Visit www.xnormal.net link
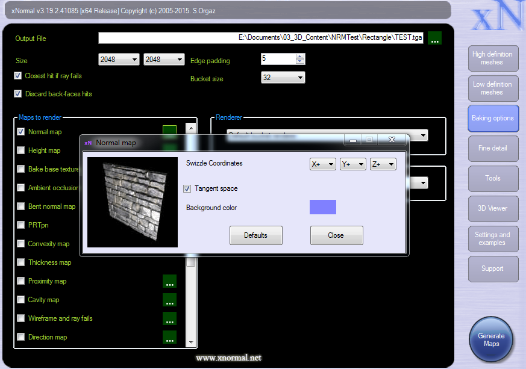526x369 pixels. pyautogui.click(x=228, y=358)
